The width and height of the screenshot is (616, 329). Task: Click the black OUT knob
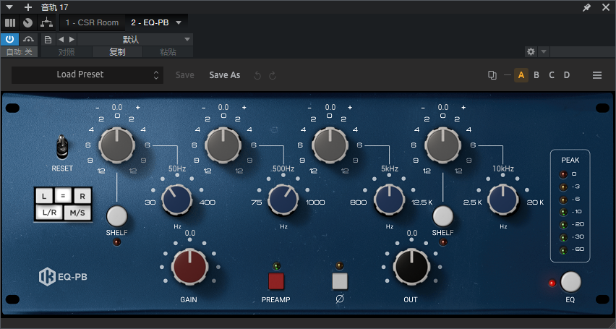coord(411,267)
